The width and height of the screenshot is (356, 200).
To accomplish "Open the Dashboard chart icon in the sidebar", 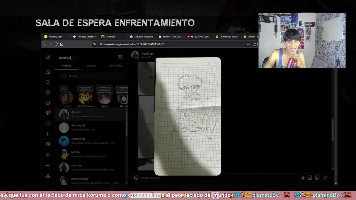I will pyautogui.click(x=48, y=144).
